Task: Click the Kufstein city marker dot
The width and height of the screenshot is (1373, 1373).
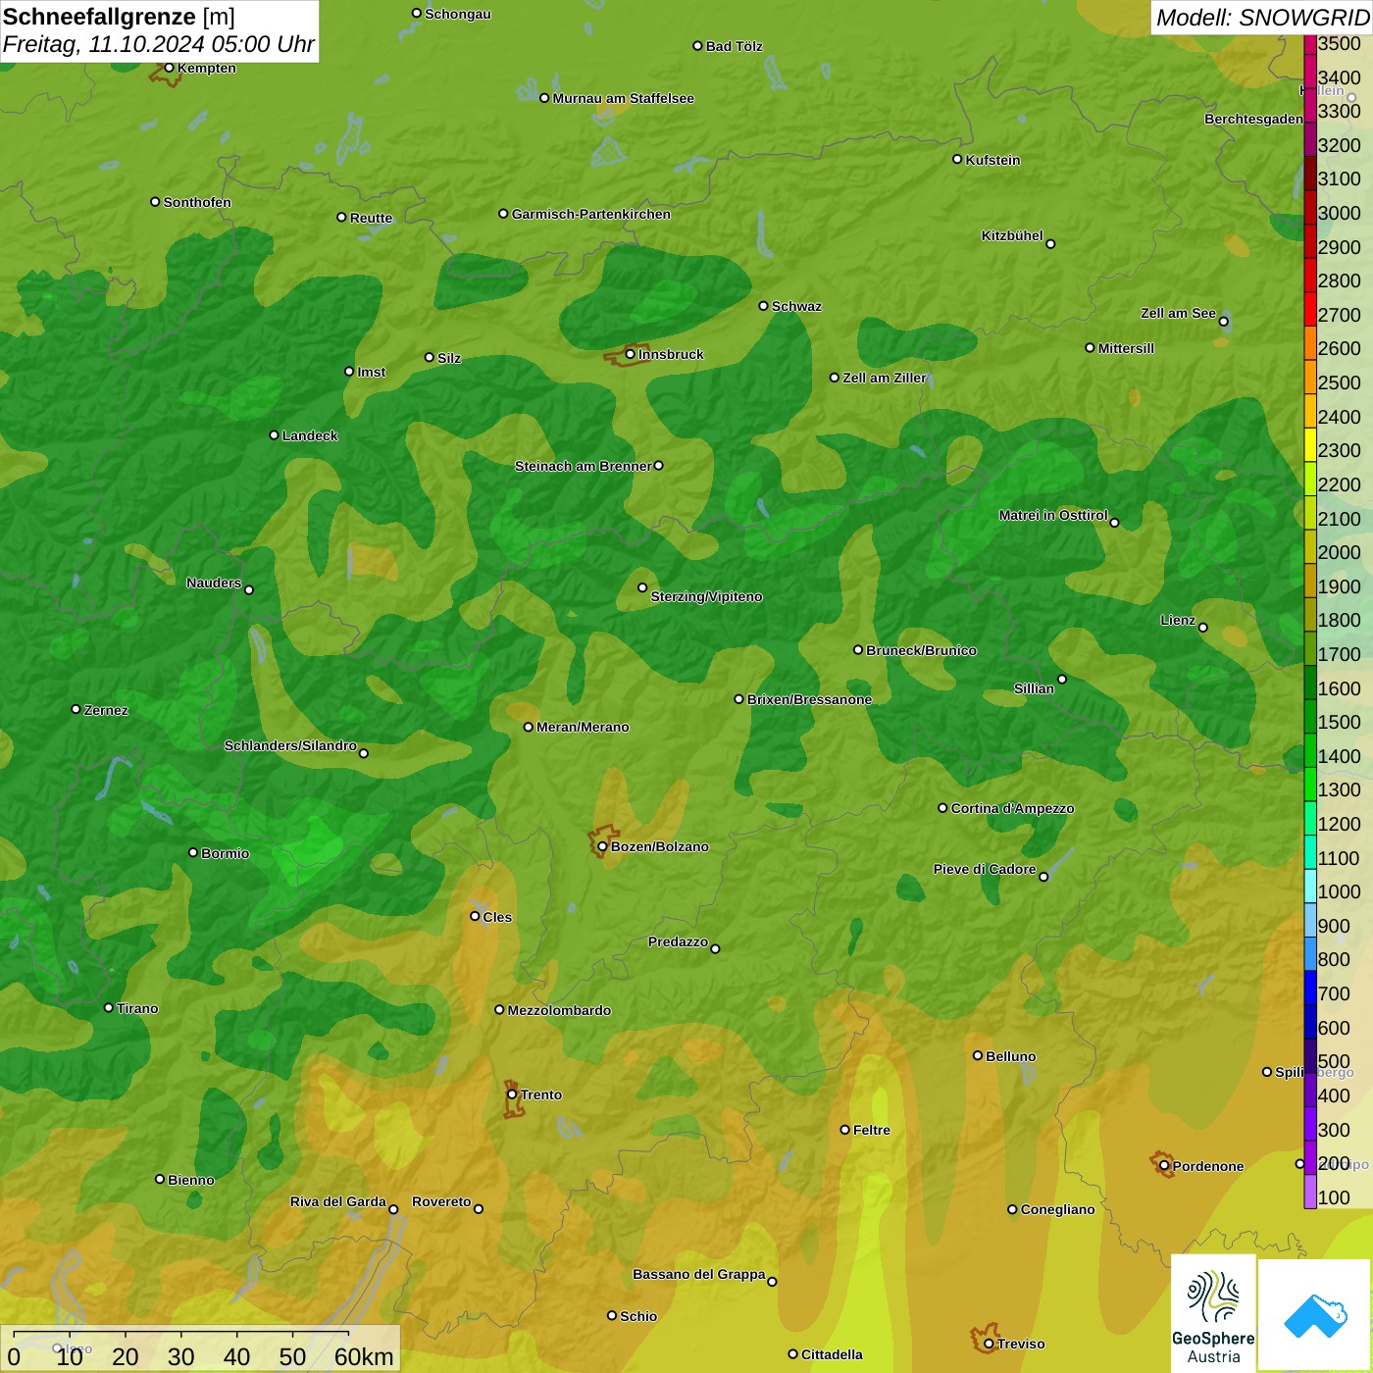Action: tap(957, 159)
